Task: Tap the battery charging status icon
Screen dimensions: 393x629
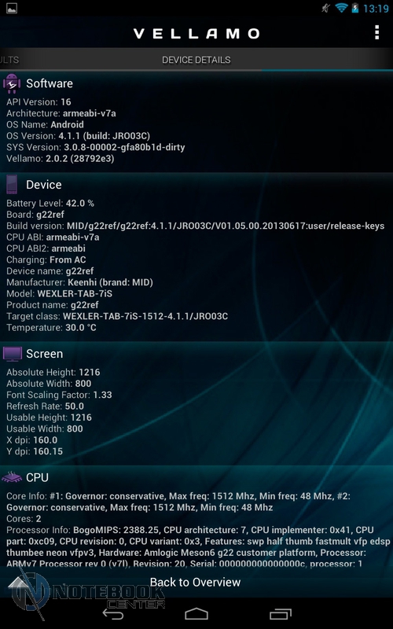Action: point(355,8)
